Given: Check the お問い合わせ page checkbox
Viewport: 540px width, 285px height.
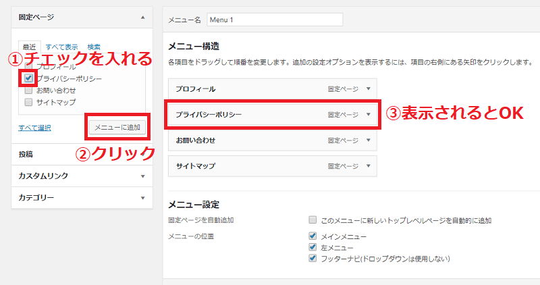Looking at the screenshot, I should tap(28, 90).
